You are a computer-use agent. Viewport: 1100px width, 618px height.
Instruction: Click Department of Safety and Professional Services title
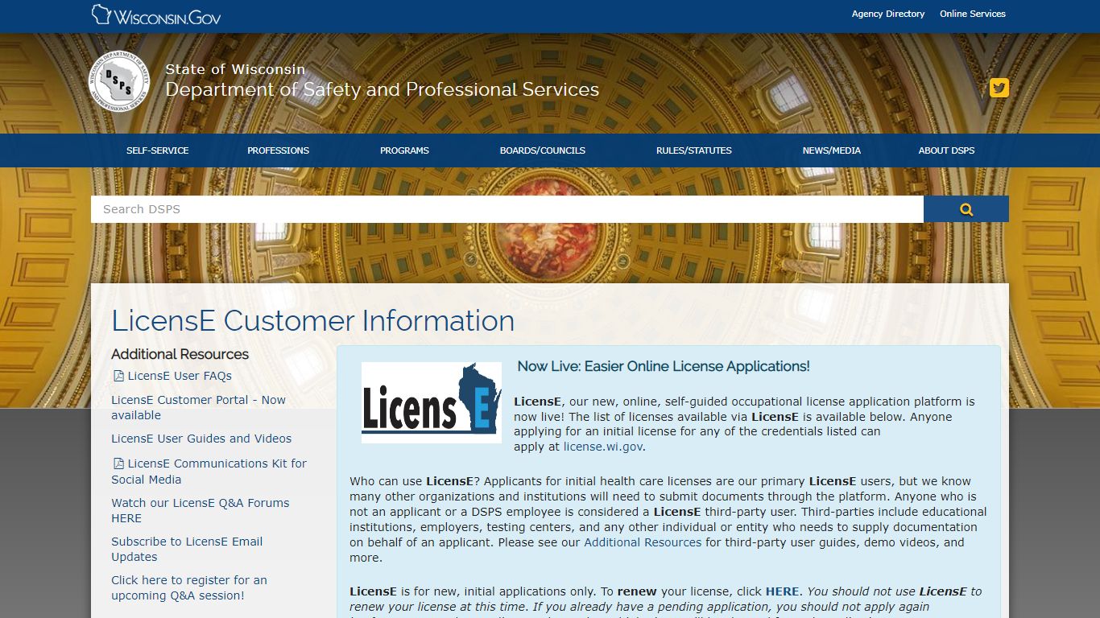[383, 89]
